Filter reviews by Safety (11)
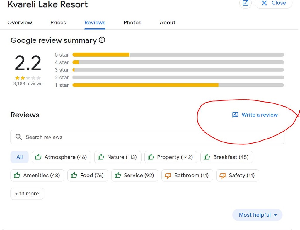This screenshot has height=230, width=300. click(x=238, y=175)
